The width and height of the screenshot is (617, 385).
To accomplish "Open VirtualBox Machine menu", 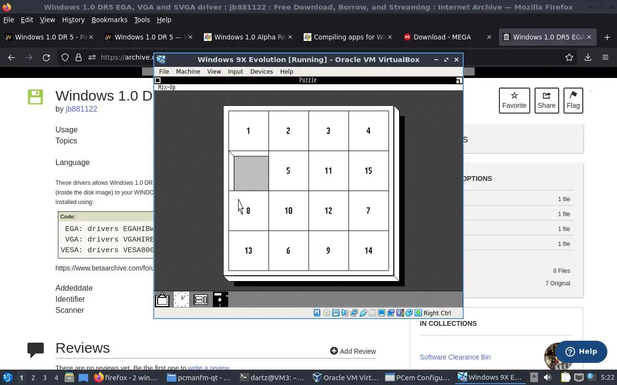I will tap(188, 71).
